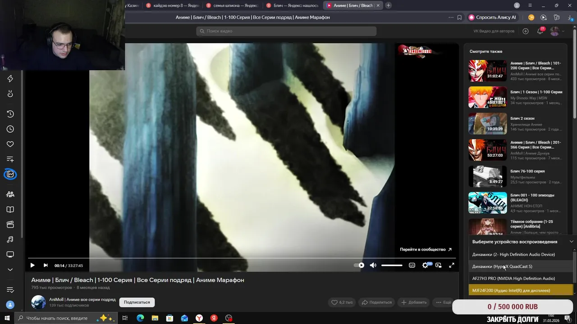Open the Блич 101-200 Серия thumbnail

pyautogui.click(x=487, y=71)
